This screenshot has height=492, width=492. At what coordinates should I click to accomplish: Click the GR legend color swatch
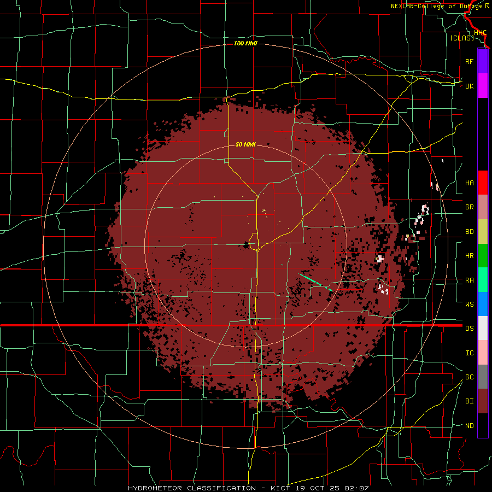click(483, 207)
